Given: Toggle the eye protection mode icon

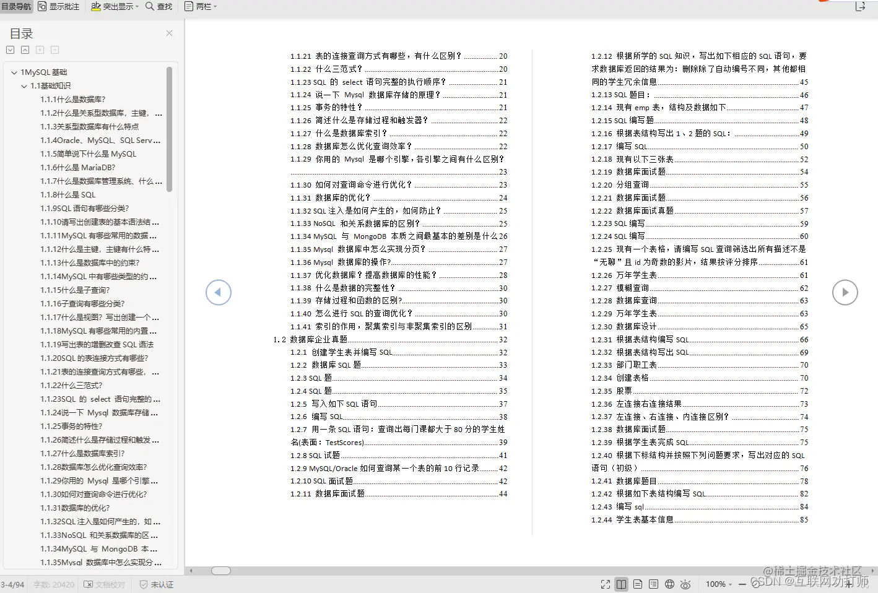Looking at the screenshot, I should 685,584.
